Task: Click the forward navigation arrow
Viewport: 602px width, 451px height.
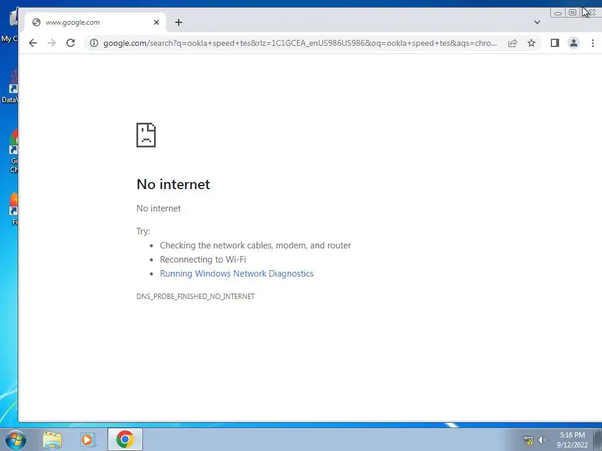Action: tap(52, 43)
